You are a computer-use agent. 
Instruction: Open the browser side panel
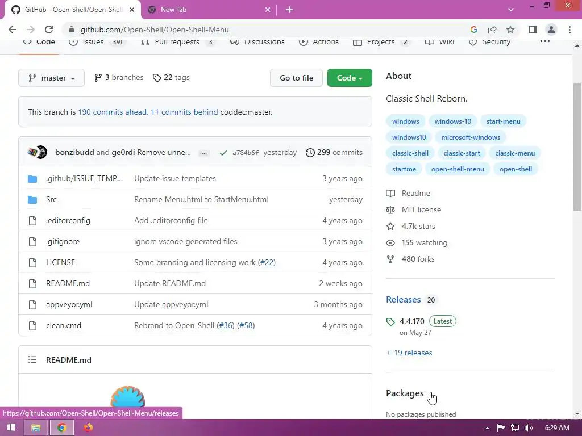tap(533, 30)
